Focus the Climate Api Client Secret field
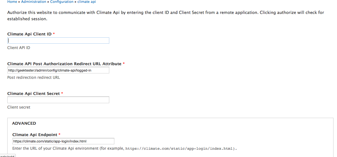This screenshot has height=157, width=337. [58, 100]
